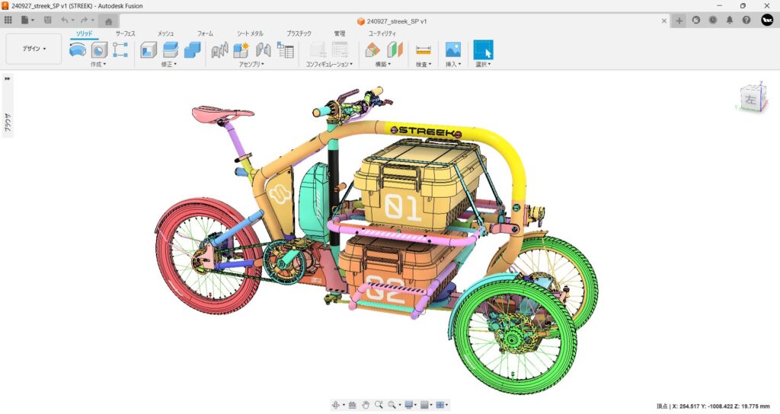780x414 pixels.
Task: Select the as-built joint tool
Action: pyautogui.click(x=263, y=49)
